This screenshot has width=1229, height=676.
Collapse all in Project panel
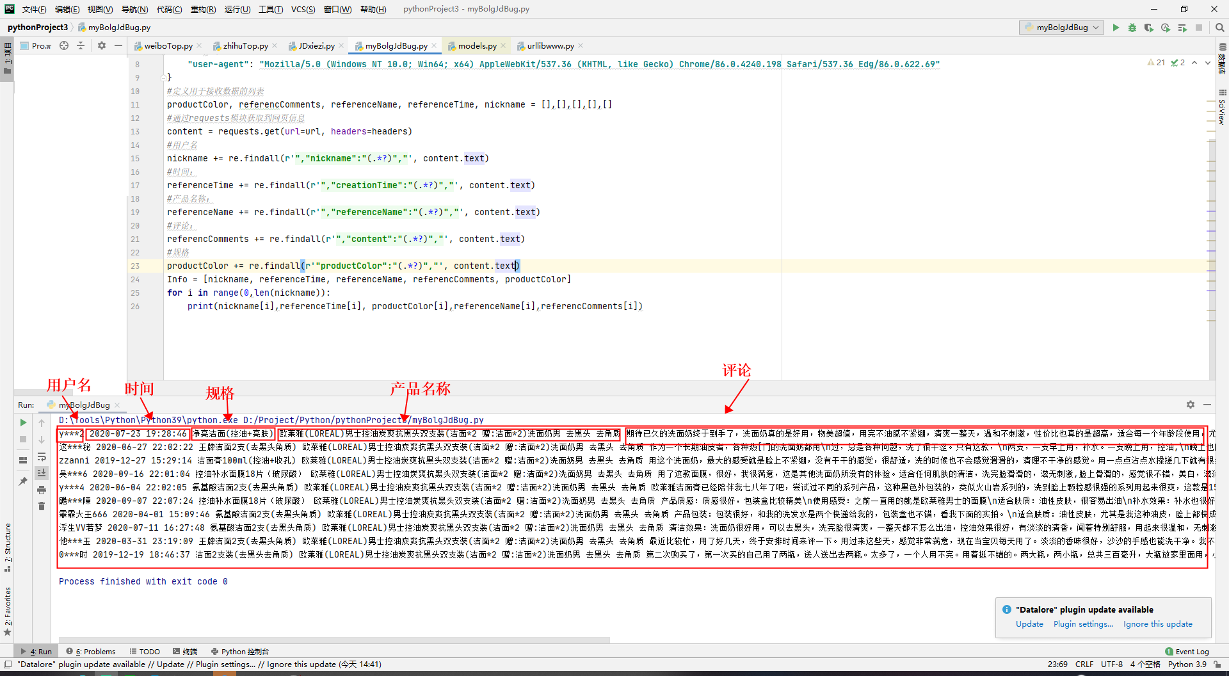tap(81, 45)
